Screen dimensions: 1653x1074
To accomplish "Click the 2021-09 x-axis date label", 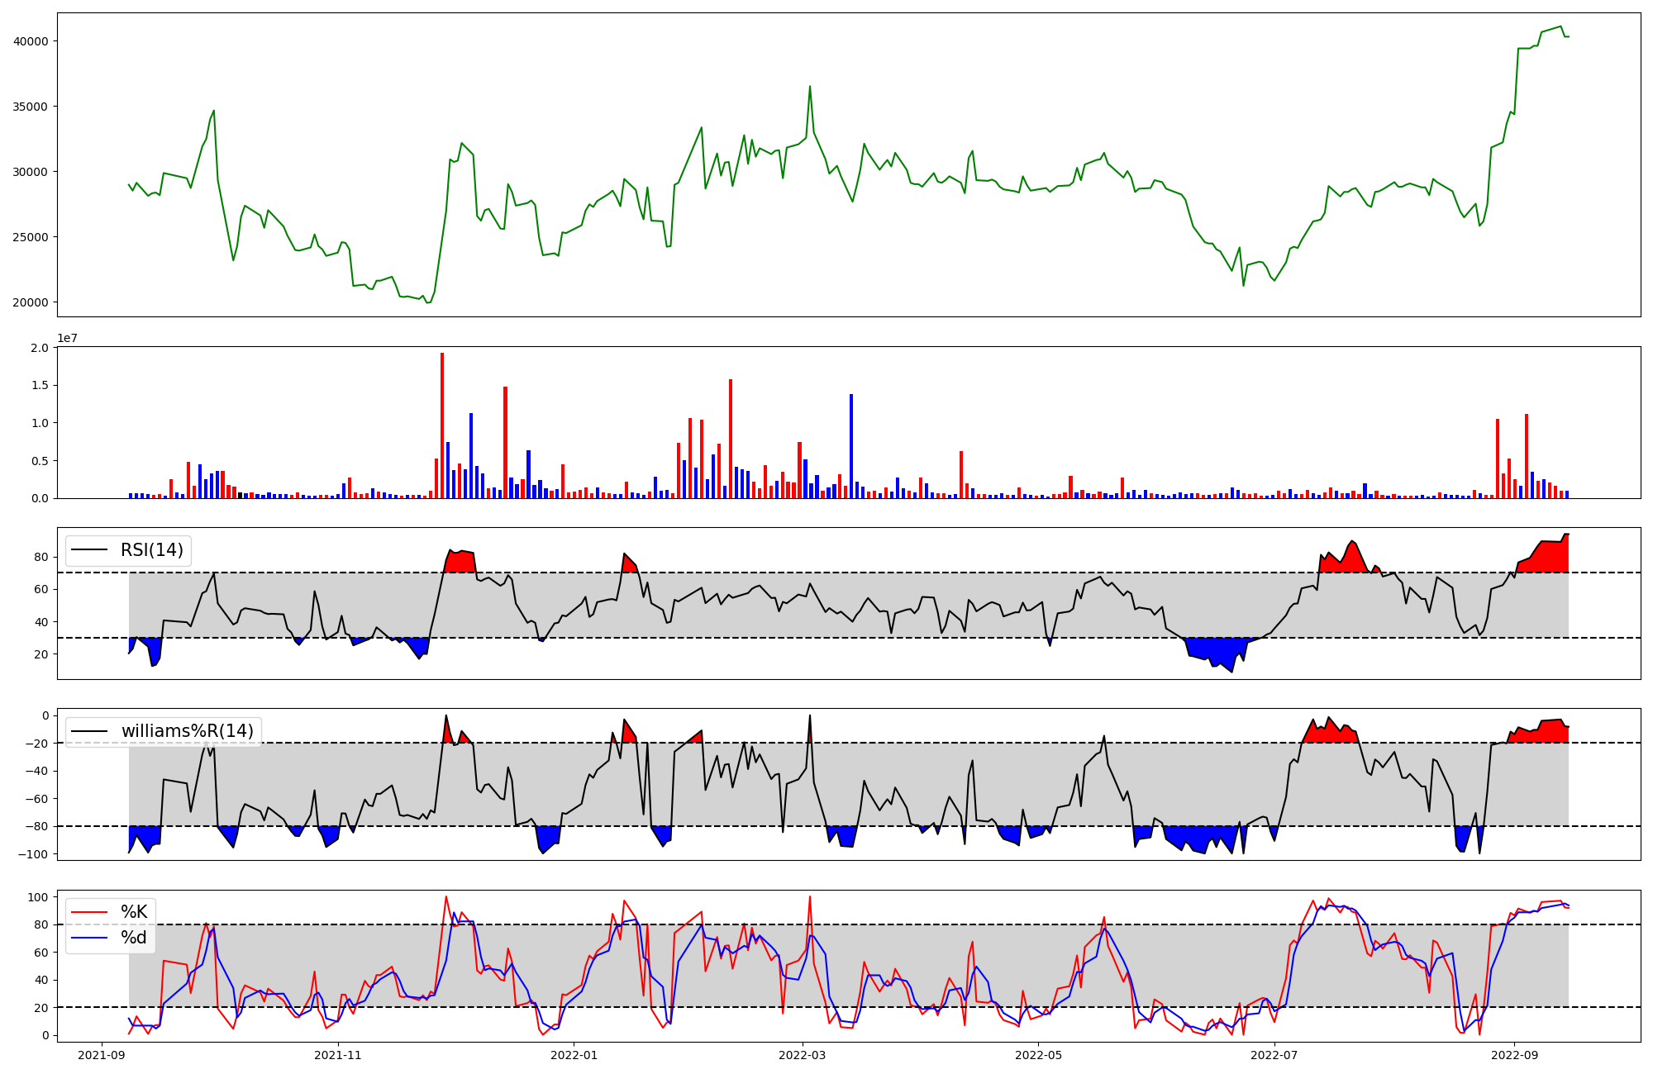I will (x=102, y=1055).
